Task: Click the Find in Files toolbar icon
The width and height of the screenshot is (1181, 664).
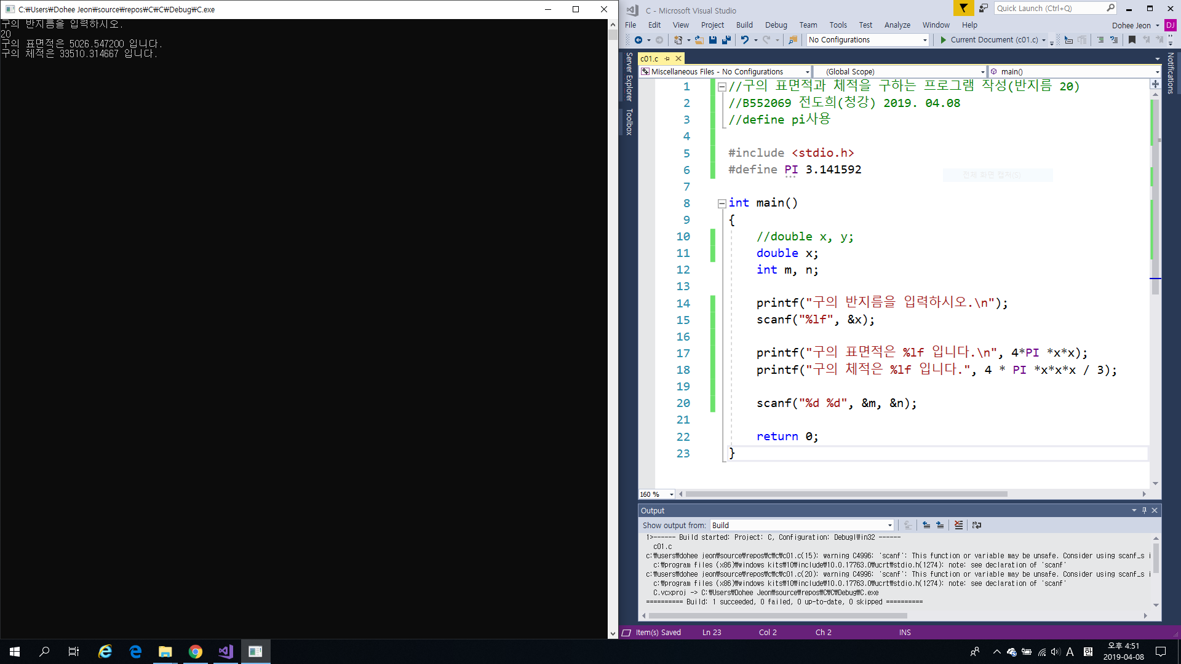Action: [x=793, y=40]
